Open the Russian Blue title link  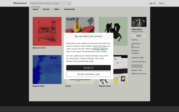tap(38, 86)
